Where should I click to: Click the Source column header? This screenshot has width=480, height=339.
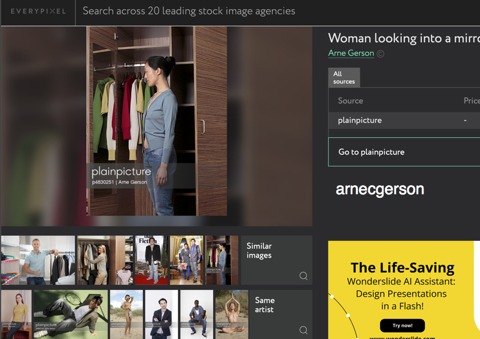(x=351, y=101)
